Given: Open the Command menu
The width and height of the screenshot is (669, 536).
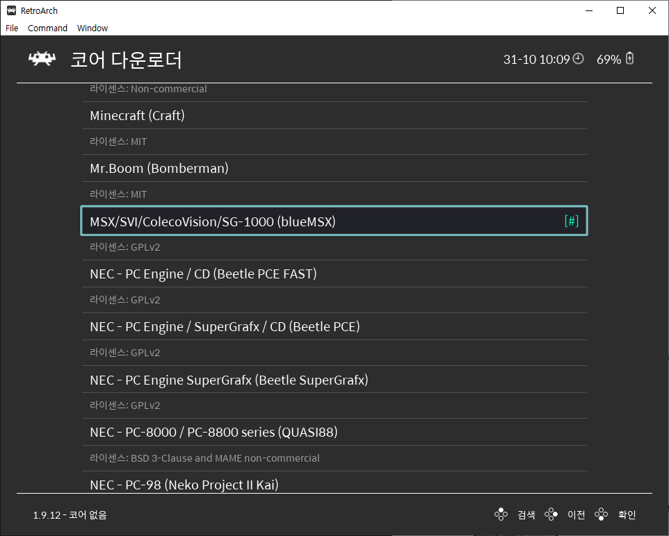Looking at the screenshot, I should (x=47, y=28).
